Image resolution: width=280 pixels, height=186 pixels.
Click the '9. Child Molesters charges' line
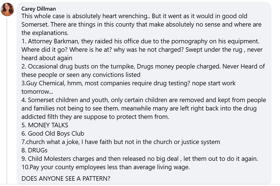[140, 159]
